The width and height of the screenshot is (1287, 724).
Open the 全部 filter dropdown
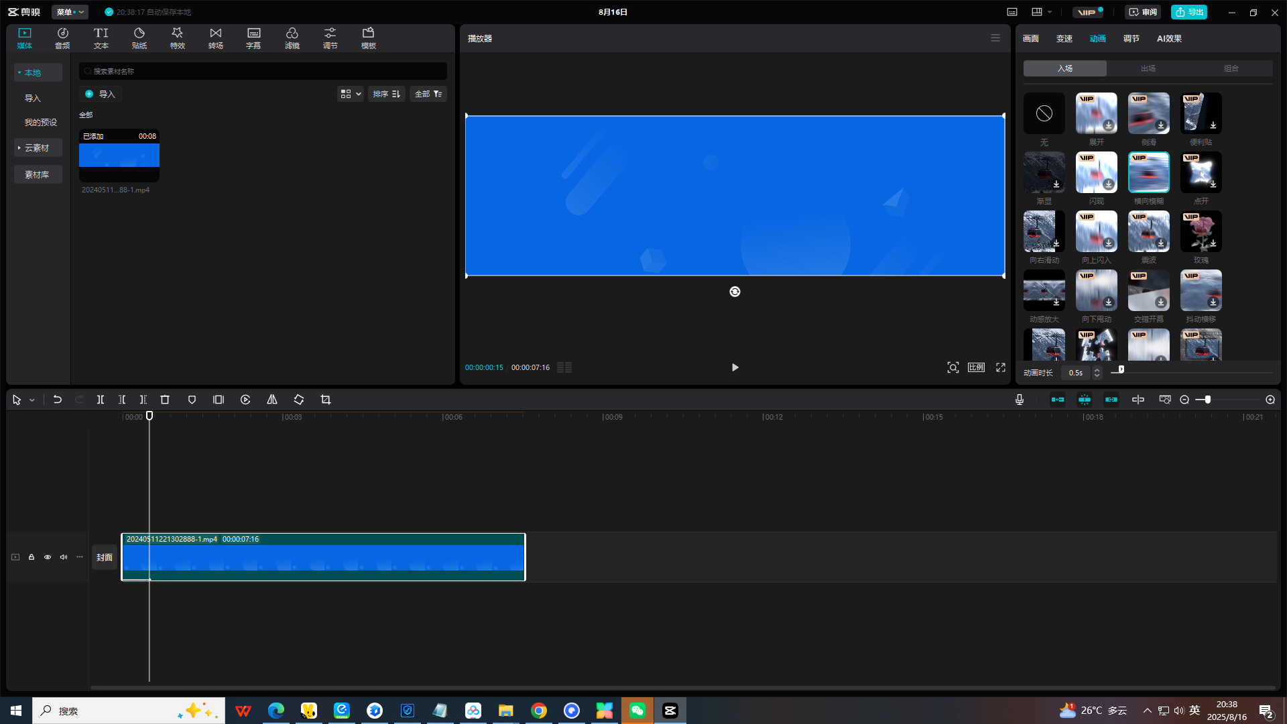point(428,94)
